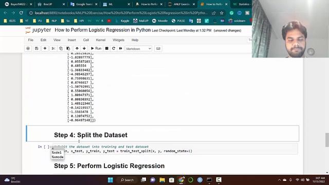Image resolution: width=329 pixels, height=185 pixels.
Task: Open Chrome from the taskbar
Action: [x=181, y=180]
